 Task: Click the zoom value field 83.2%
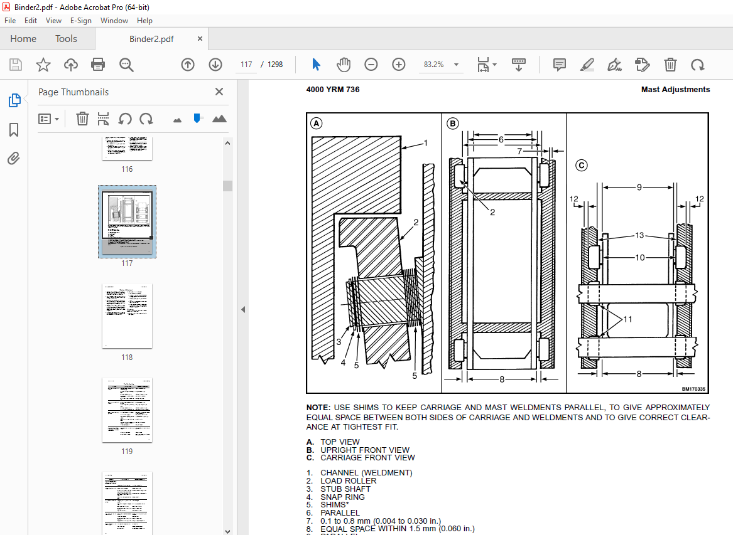tap(433, 65)
